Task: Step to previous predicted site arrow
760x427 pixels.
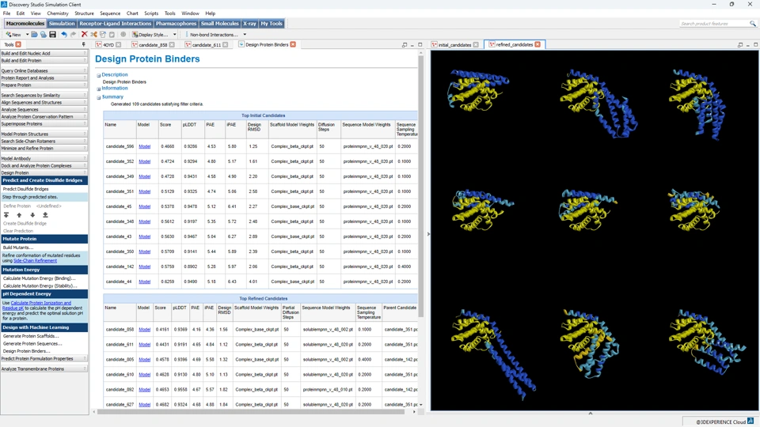Action: (19, 215)
